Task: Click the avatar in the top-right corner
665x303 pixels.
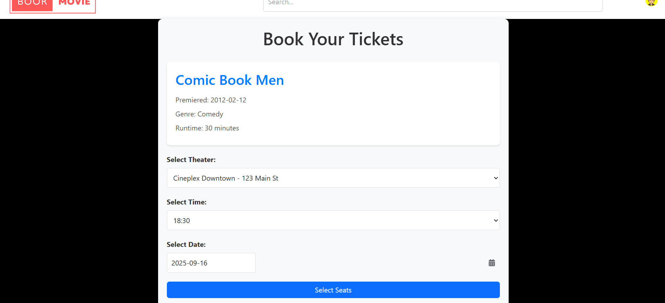Action: 651,3
